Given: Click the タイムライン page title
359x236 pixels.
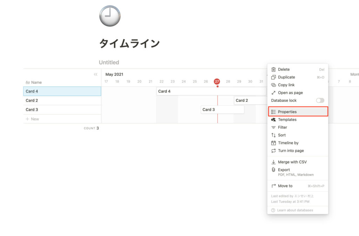Looking at the screenshot, I should [129, 43].
